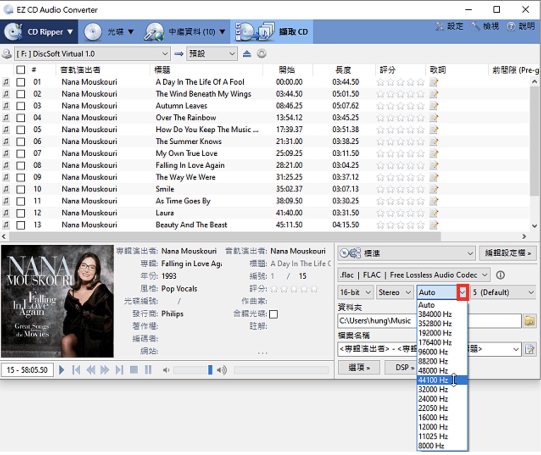The height and width of the screenshot is (455, 541).
Task: Open the 檢視 view menu
Action: (x=485, y=26)
